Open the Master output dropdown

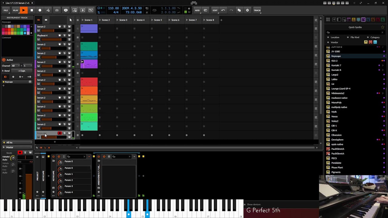(17, 147)
